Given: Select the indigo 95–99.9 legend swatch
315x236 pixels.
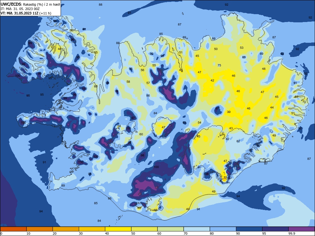Looking at the screenshot, I should 275,229.
